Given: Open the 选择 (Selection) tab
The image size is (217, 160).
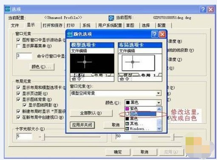Looking at the screenshot, I should pos(146,25).
